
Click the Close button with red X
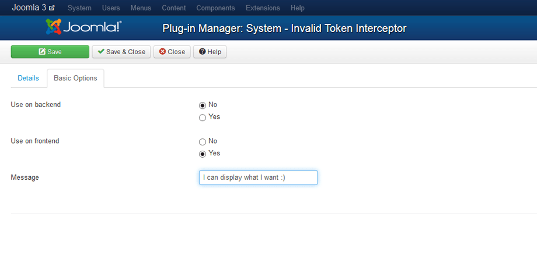pos(172,52)
